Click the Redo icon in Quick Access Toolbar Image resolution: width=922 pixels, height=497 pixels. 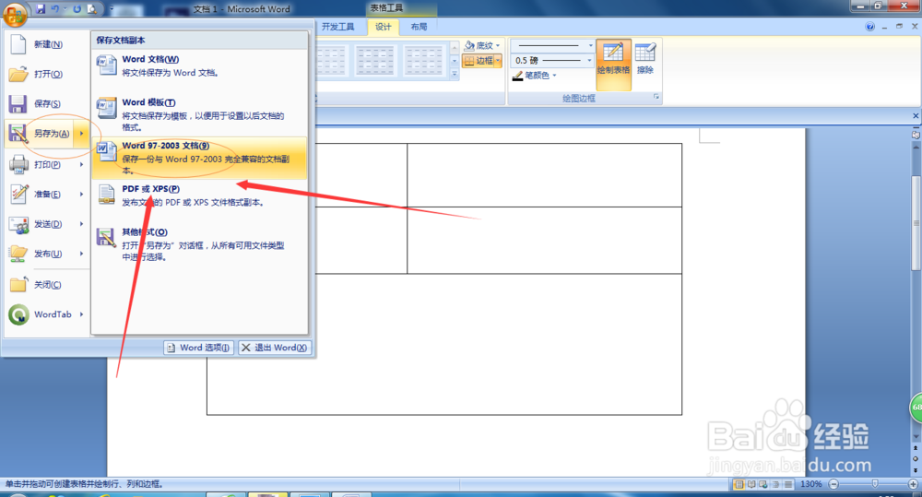pyautogui.click(x=77, y=9)
